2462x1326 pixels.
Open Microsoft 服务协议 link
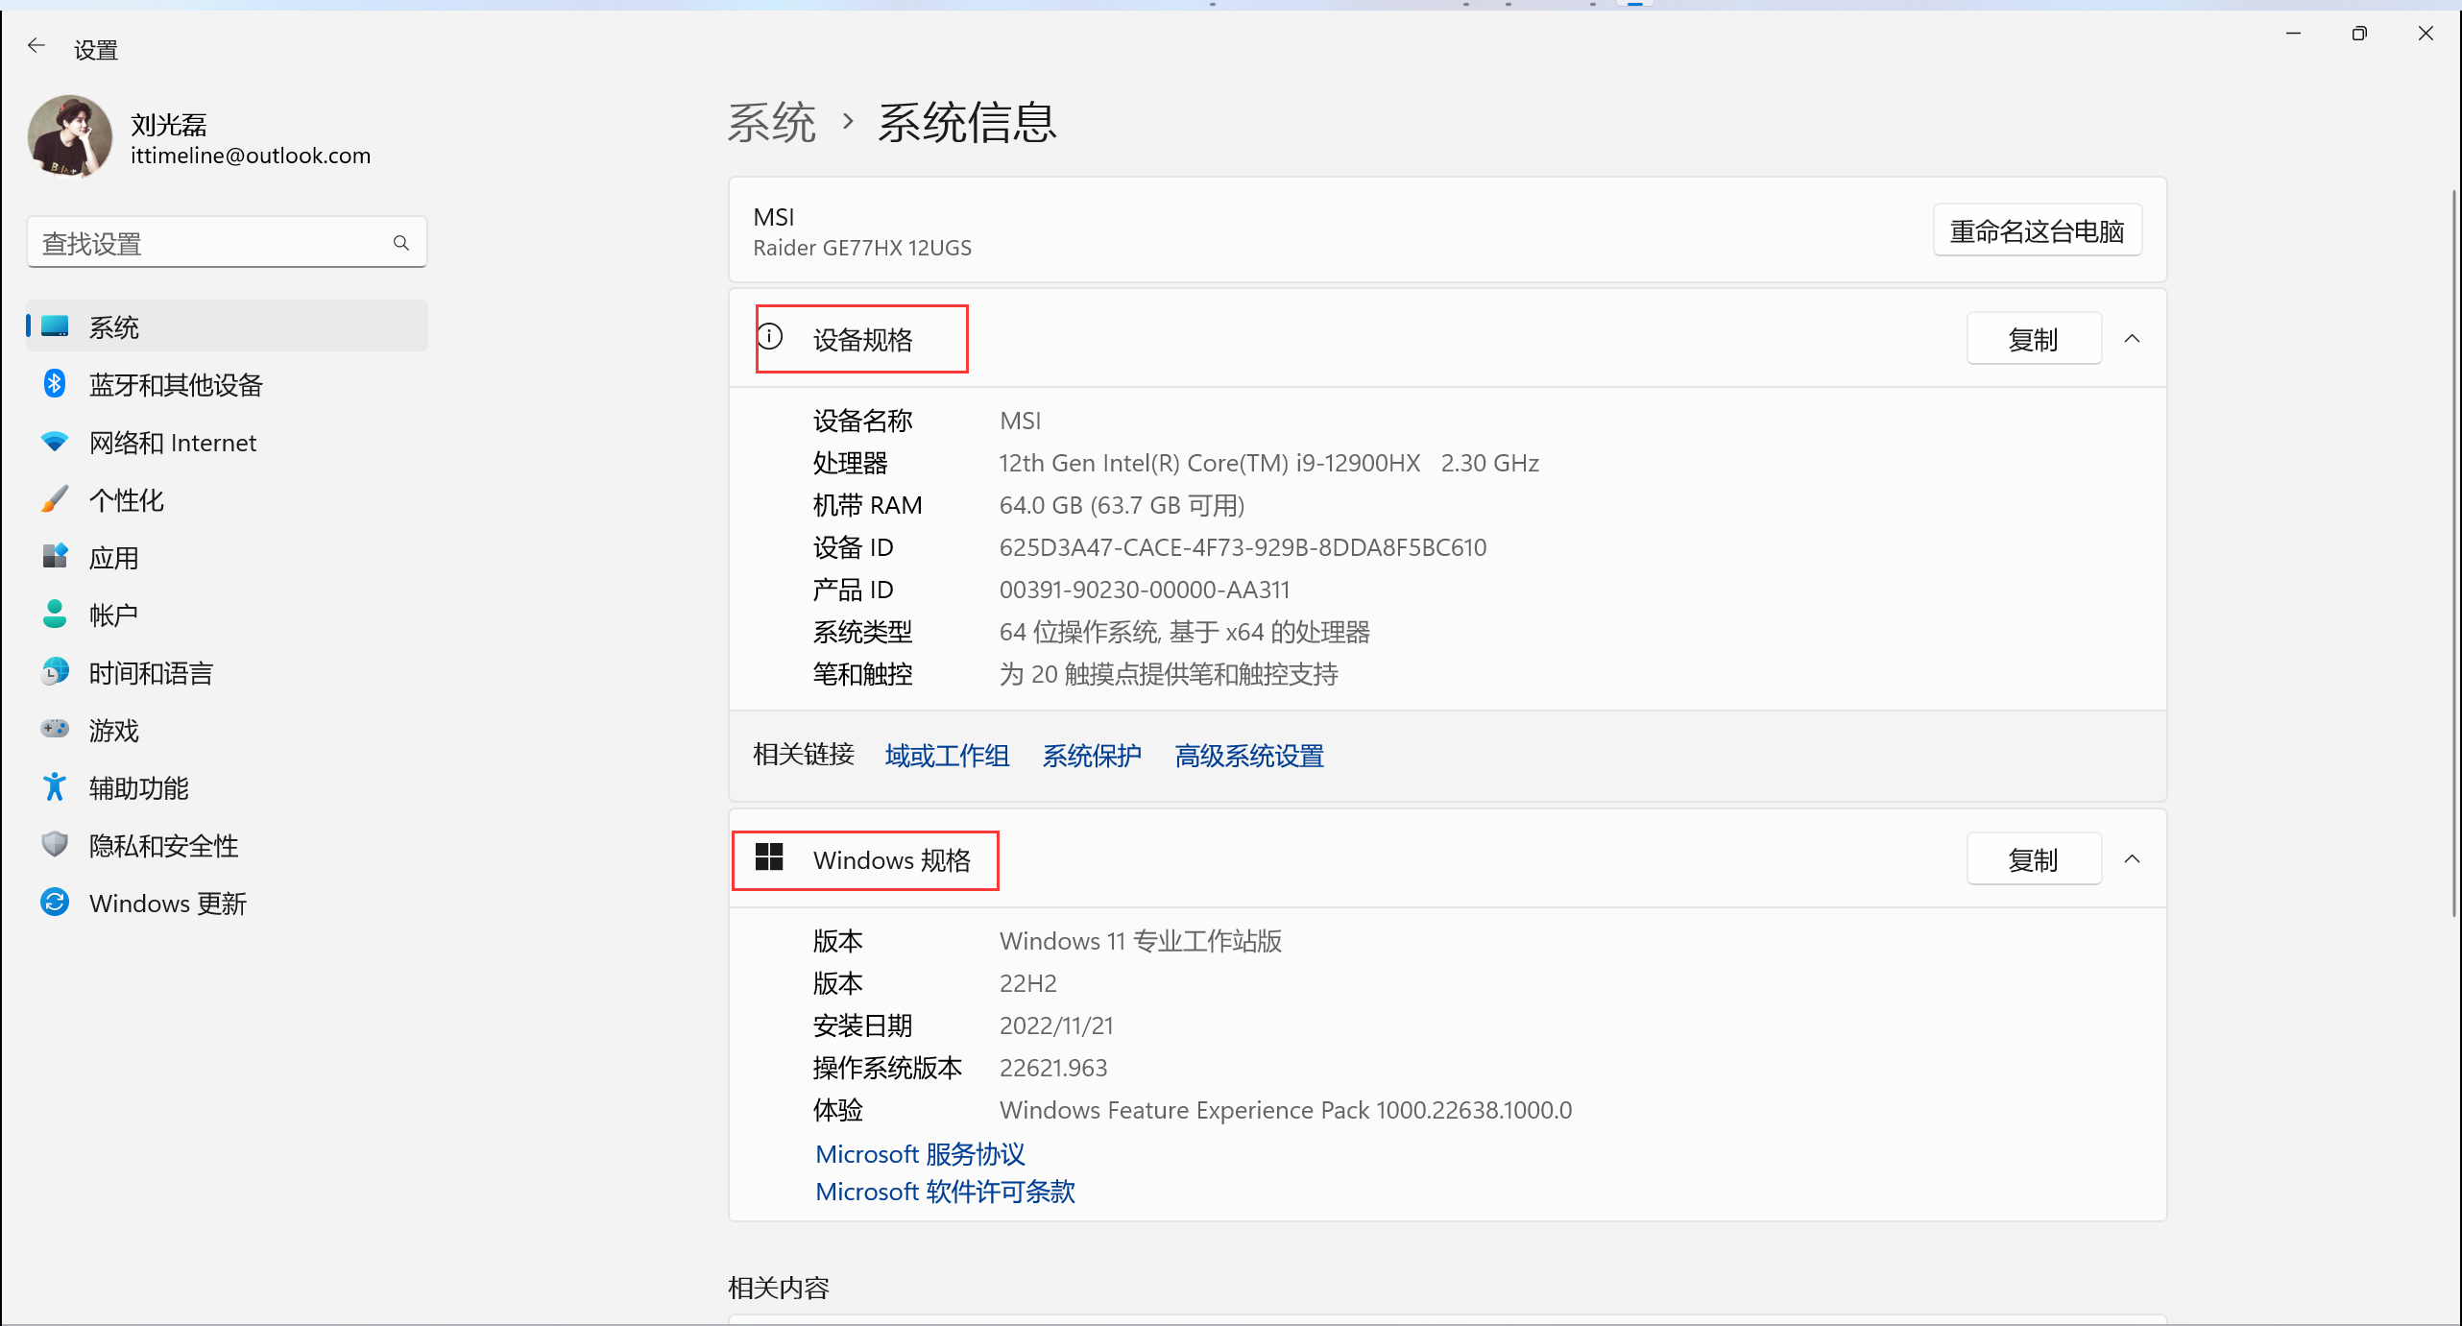[920, 1153]
